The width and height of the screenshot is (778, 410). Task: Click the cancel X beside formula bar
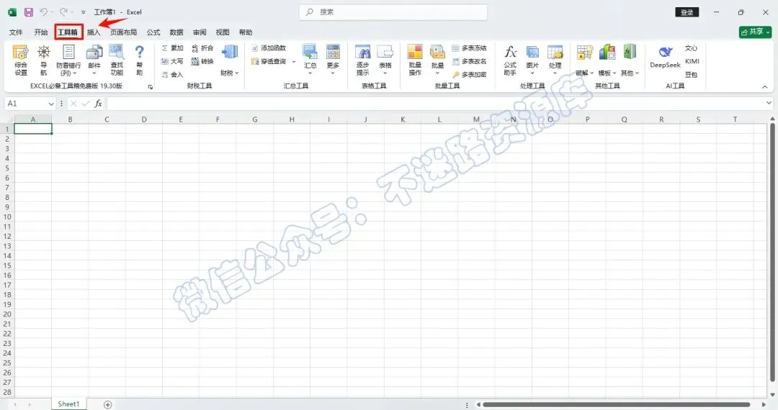tap(73, 104)
